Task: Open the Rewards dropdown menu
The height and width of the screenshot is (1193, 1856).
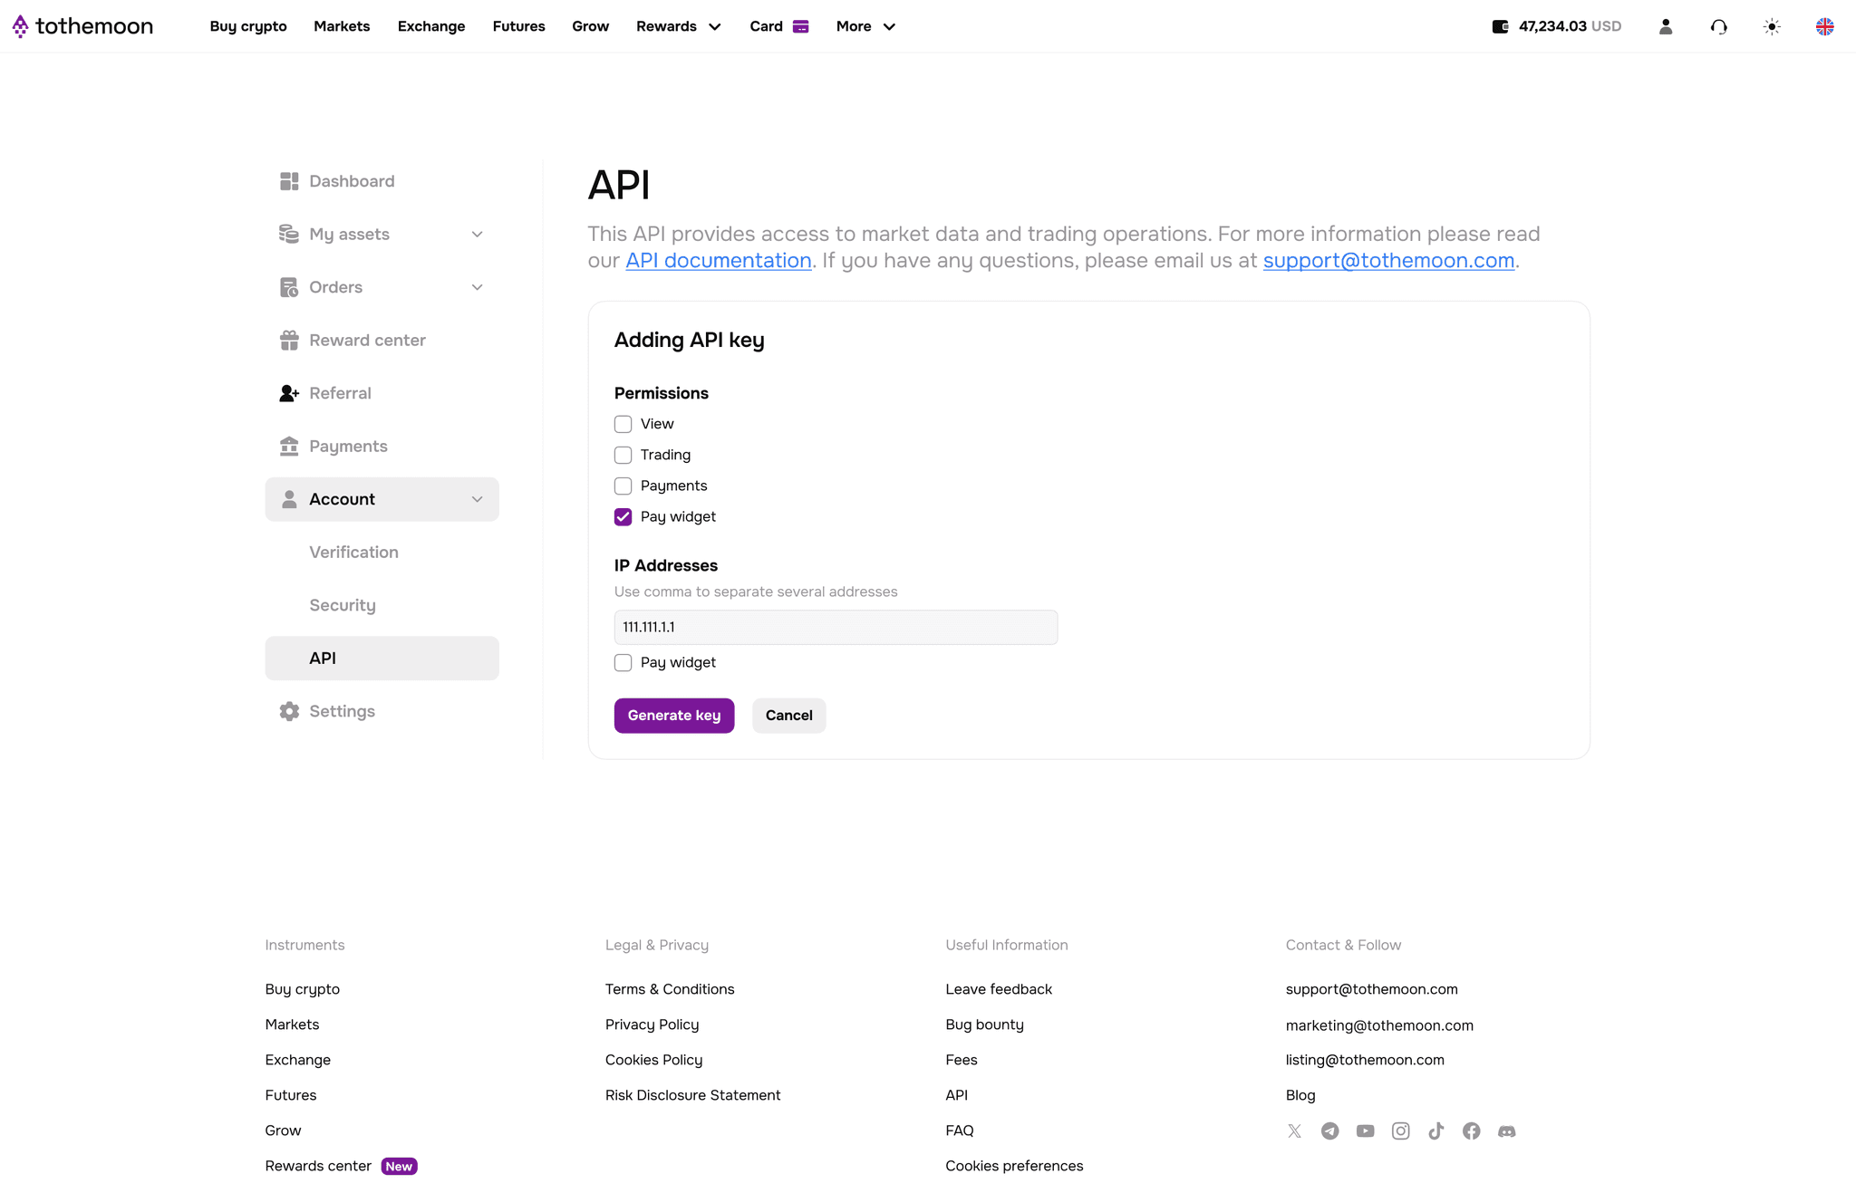Action: 678,26
